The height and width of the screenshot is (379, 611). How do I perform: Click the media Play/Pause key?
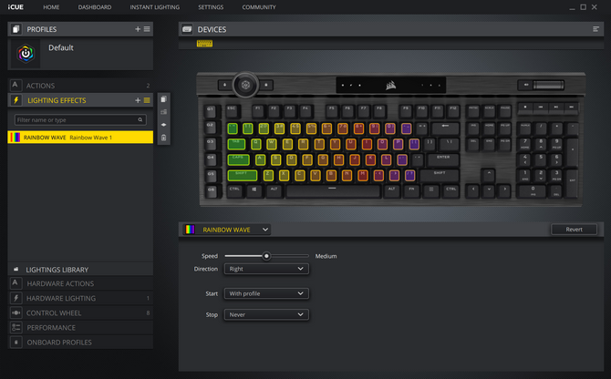556,107
